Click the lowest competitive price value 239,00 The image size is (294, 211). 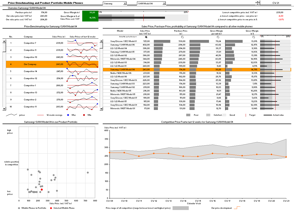[x=280, y=12]
